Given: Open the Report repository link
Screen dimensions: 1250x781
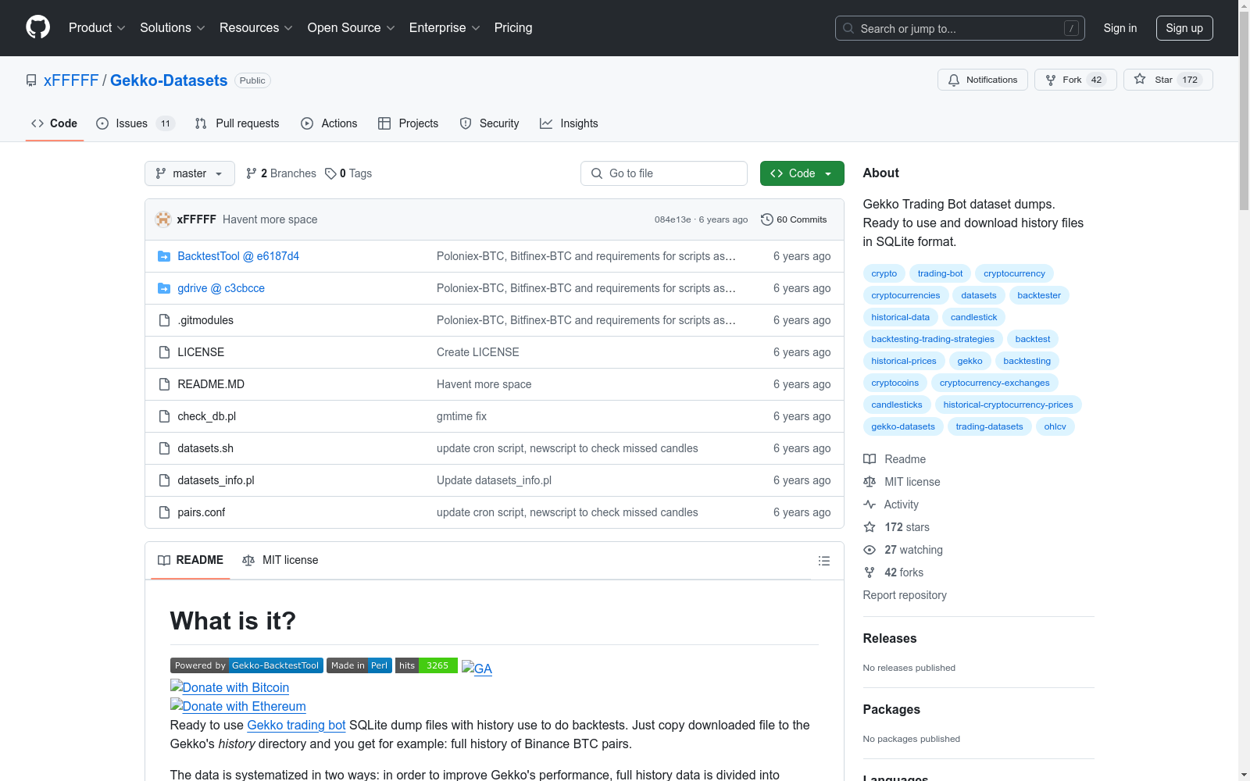Looking at the screenshot, I should pyautogui.click(x=905, y=595).
